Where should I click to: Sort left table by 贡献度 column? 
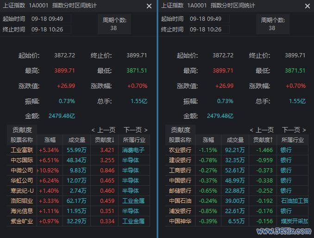coord(105,140)
